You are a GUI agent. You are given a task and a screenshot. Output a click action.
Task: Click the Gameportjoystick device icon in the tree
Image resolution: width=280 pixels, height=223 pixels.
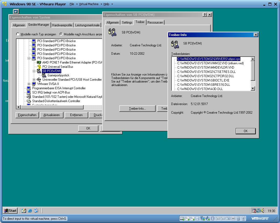click(44, 75)
